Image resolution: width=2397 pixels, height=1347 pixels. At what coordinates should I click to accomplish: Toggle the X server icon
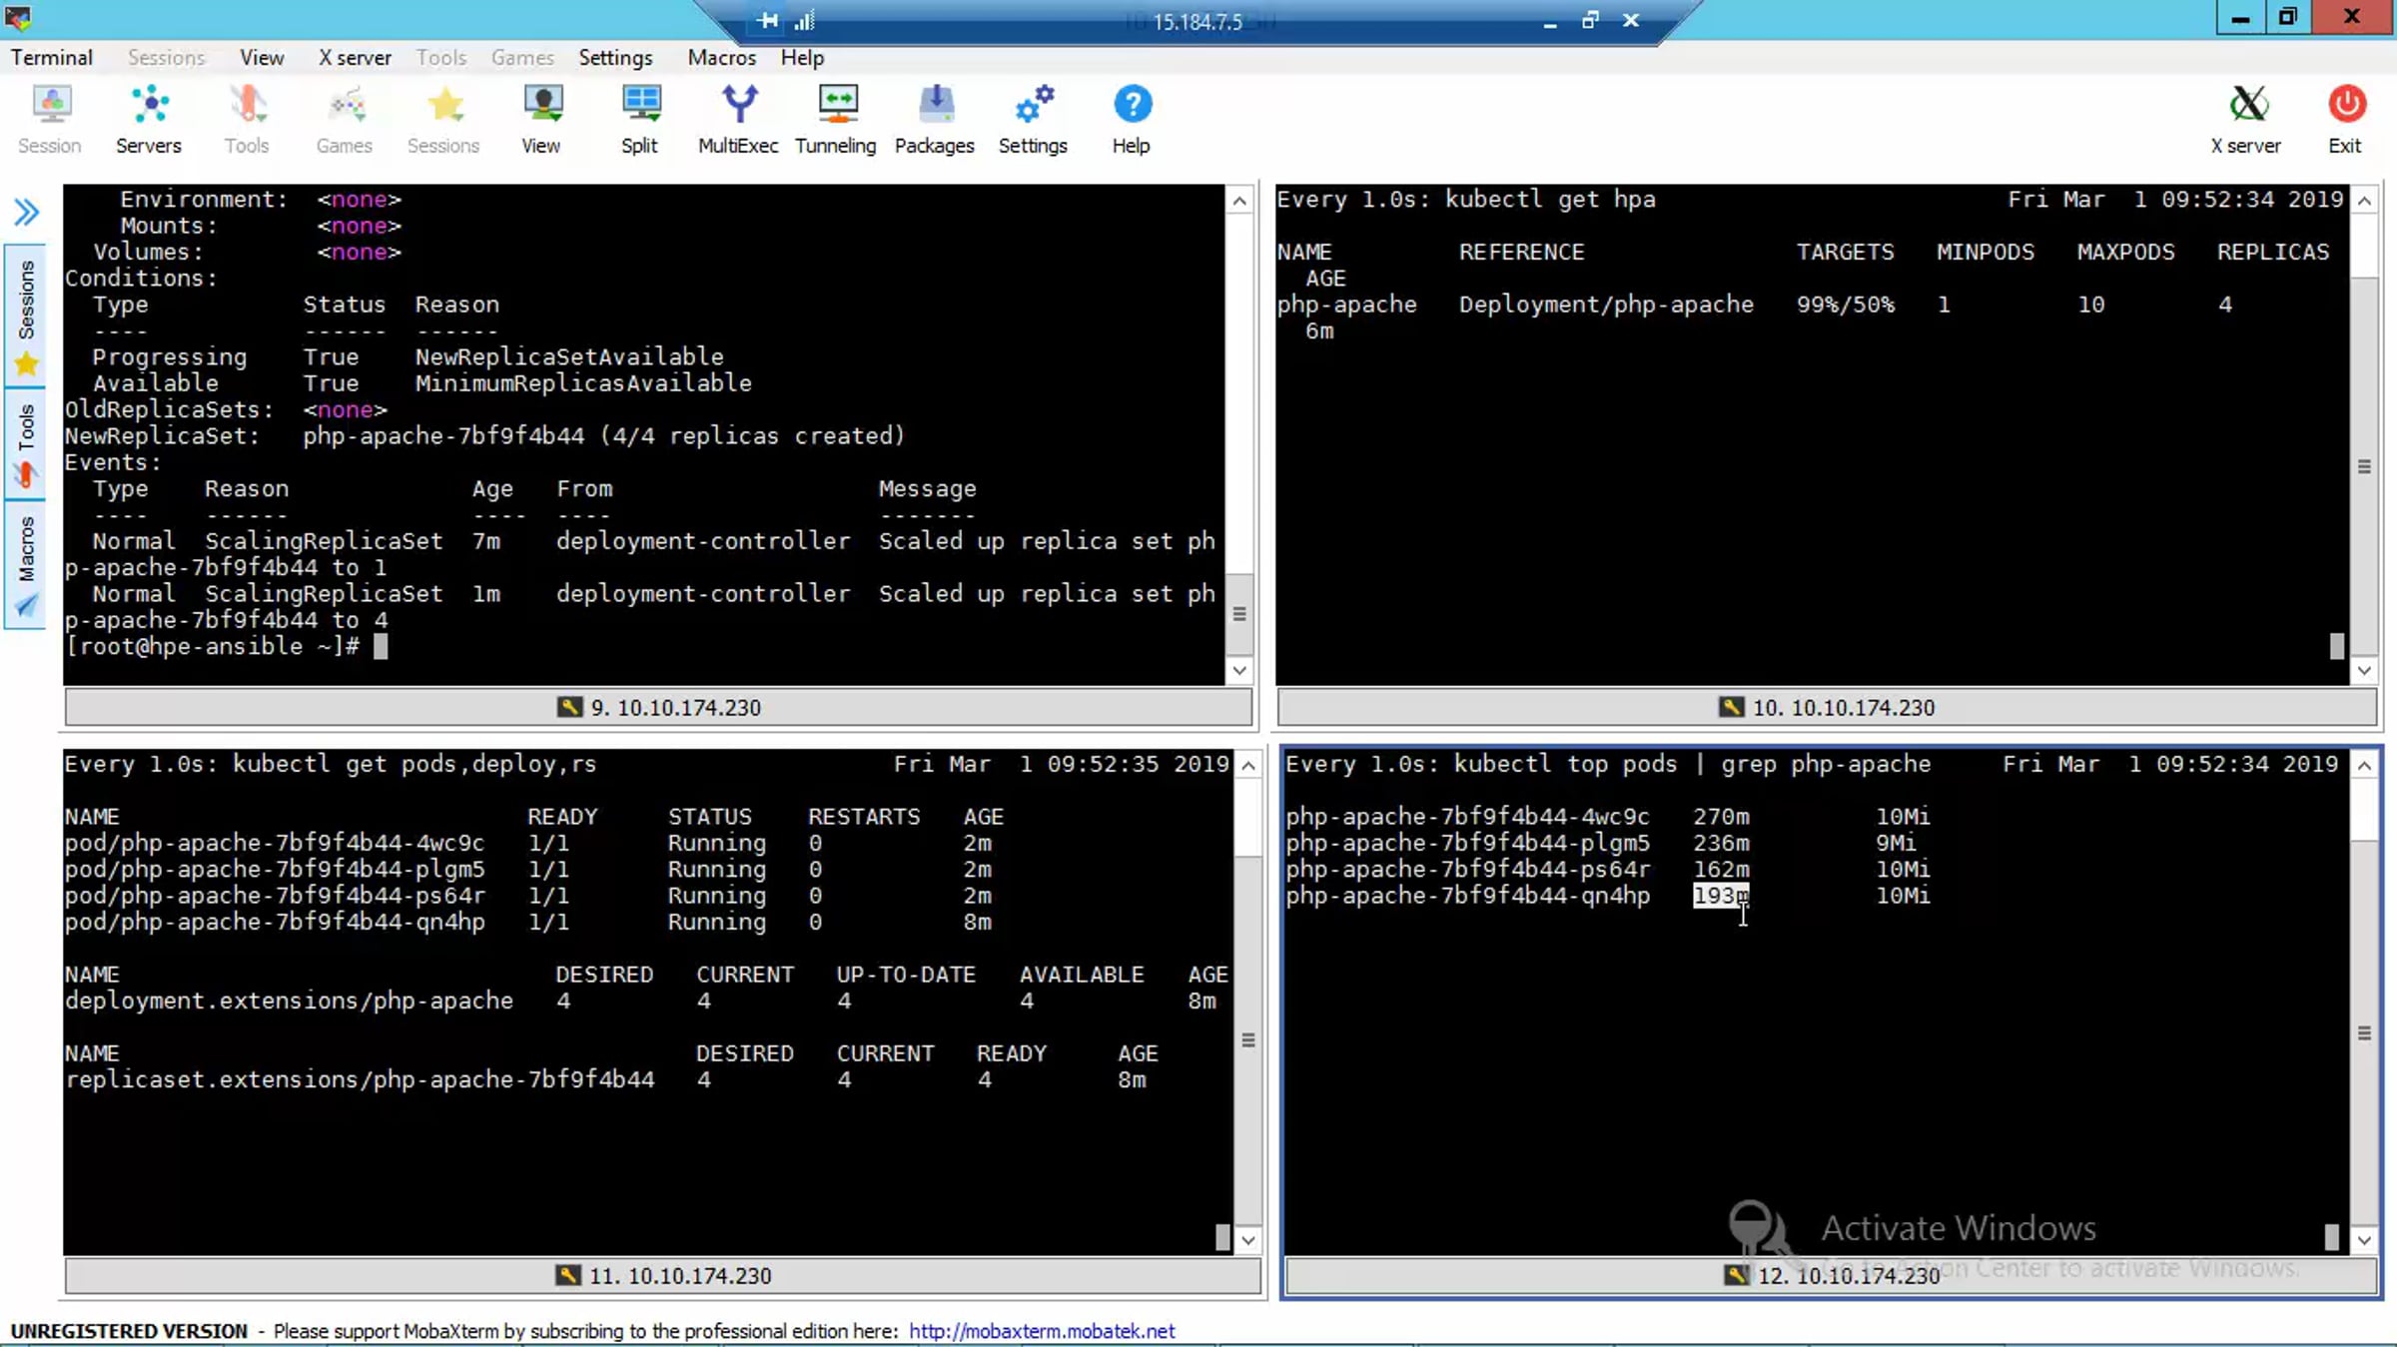2246,119
